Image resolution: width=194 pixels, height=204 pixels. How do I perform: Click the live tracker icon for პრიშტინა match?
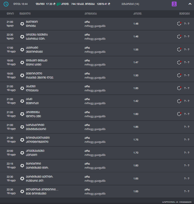(179, 114)
